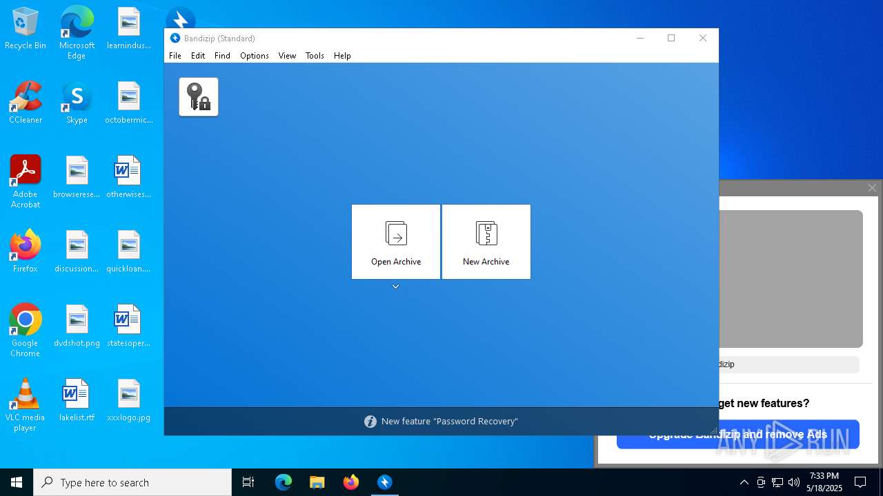This screenshot has height=496, width=883.
Task: Open Firefox from the taskbar
Action: (351, 482)
